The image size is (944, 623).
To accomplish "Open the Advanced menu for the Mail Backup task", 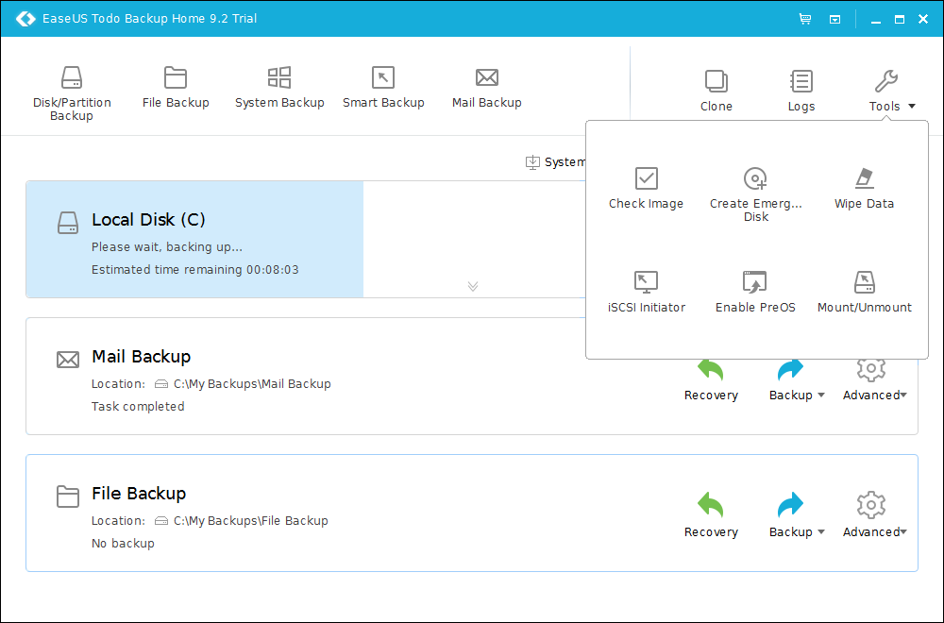I will point(874,379).
